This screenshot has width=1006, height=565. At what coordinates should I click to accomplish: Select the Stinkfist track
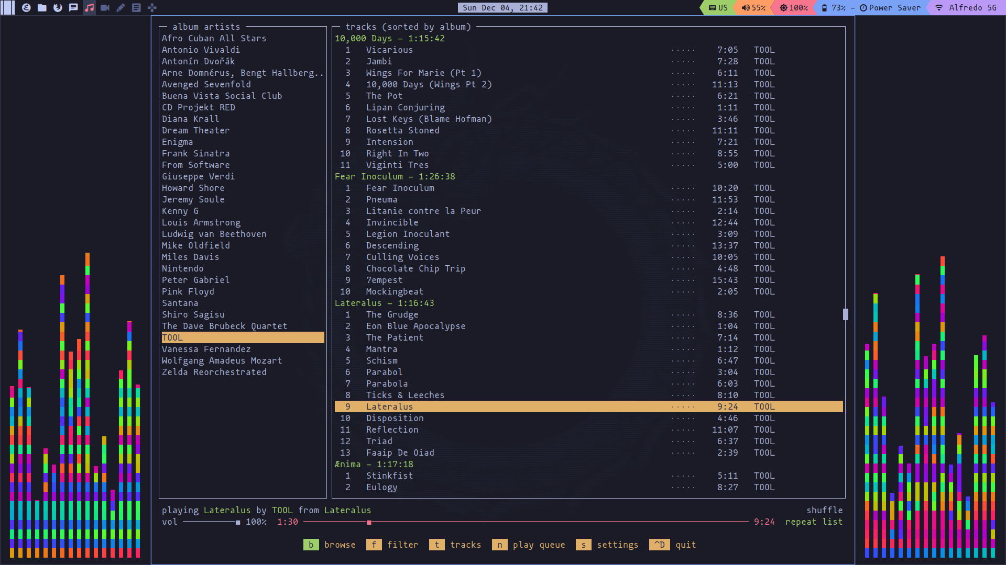click(588, 476)
